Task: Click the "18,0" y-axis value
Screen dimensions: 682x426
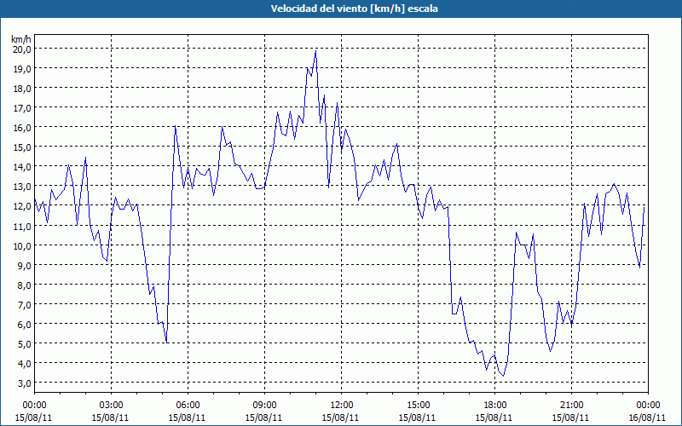Action: (x=21, y=88)
